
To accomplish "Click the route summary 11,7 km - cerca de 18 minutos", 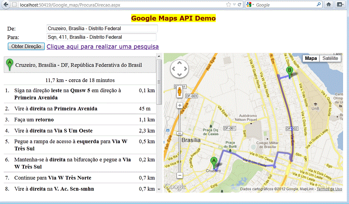I will [x=80, y=80].
